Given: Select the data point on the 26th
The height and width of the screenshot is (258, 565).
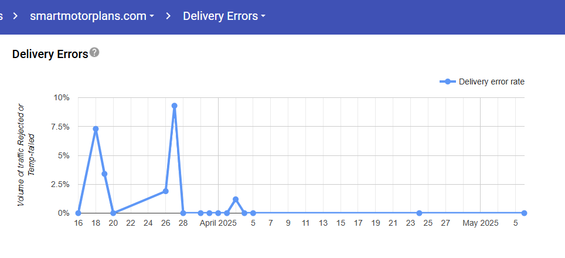Looking at the screenshot, I should (x=166, y=191).
